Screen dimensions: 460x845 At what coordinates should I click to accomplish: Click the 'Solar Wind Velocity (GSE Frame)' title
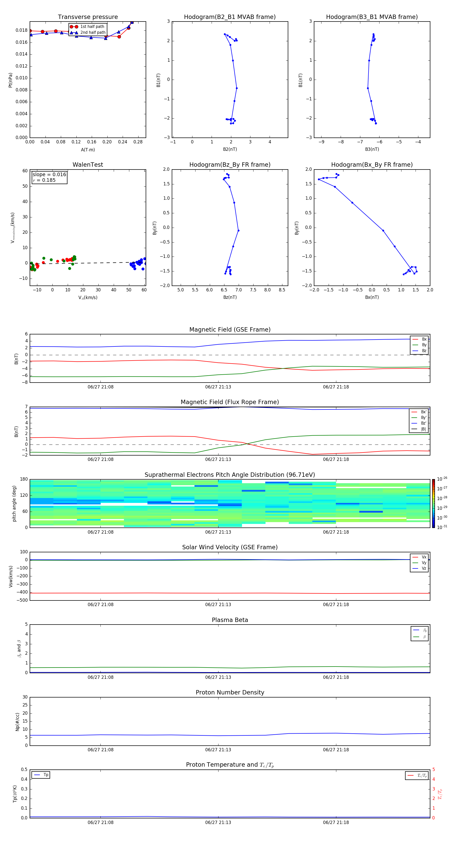pyautogui.click(x=230, y=547)
